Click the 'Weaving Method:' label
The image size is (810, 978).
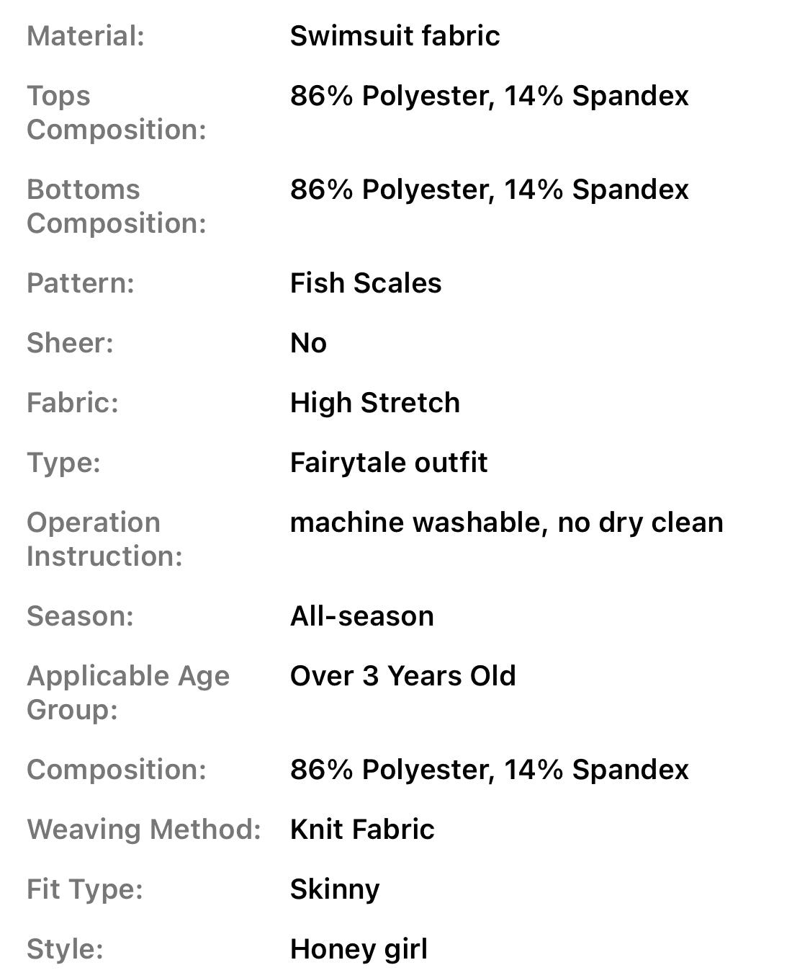point(143,830)
